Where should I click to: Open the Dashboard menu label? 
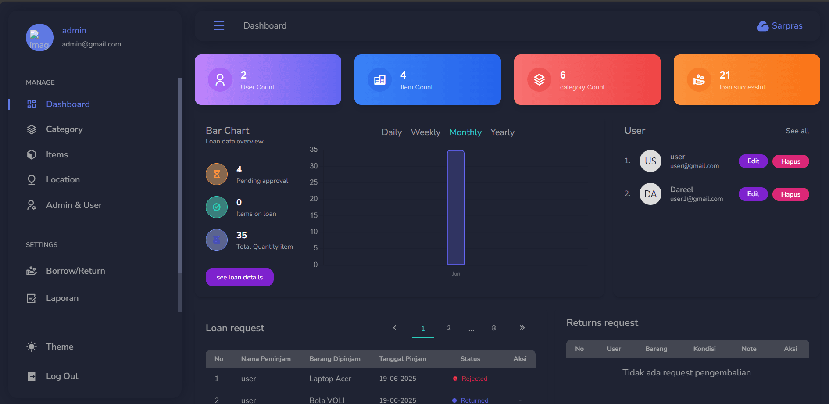[68, 104]
